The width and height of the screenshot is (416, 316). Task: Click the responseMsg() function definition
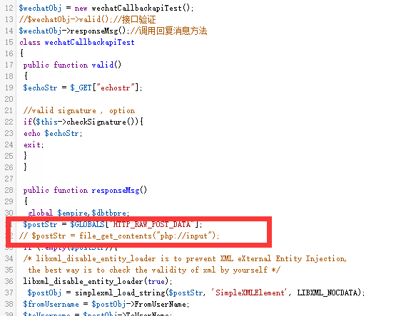pos(85,190)
